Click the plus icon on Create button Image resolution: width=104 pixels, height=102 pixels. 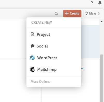67,13
